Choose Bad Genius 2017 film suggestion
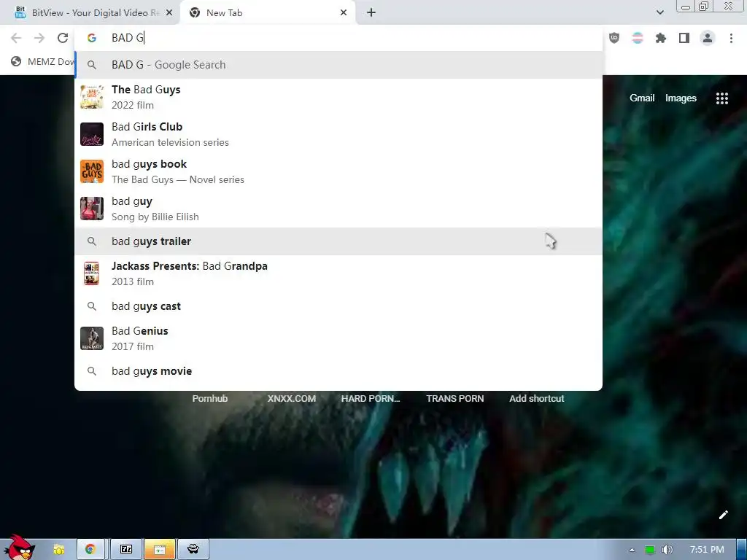The height and width of the screenshot is (560, 747). 338,338
